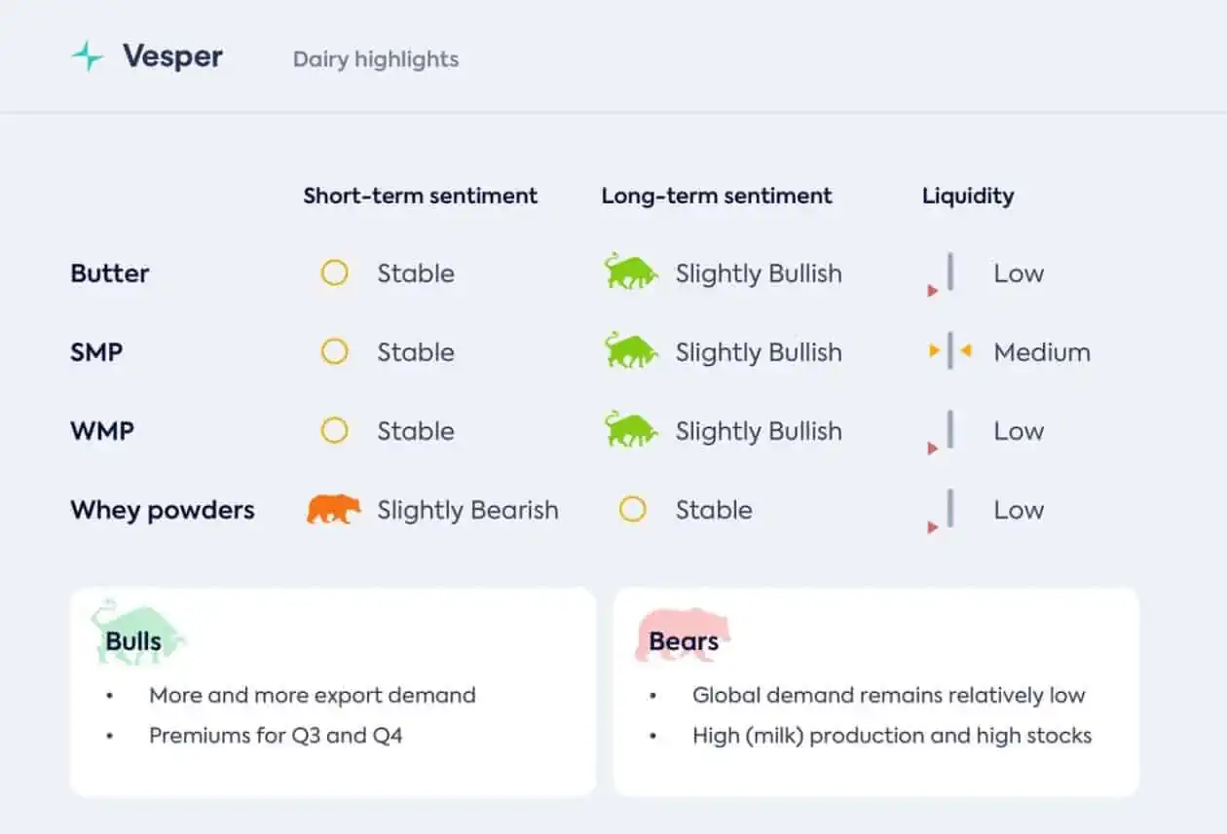Click the orange bear icon for Whey powders
Image resolution: width=1227 pixels, height=834 pixels.
pyautogui.click(x=333, y=509)
